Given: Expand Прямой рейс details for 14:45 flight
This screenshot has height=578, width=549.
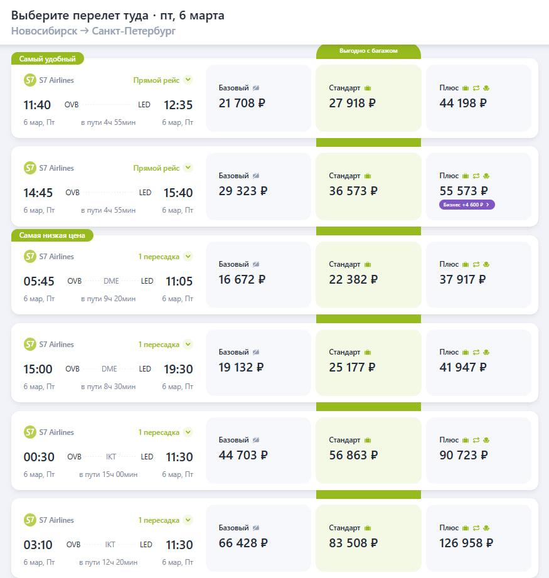Looking at the screenshot, I should (188, 168).
